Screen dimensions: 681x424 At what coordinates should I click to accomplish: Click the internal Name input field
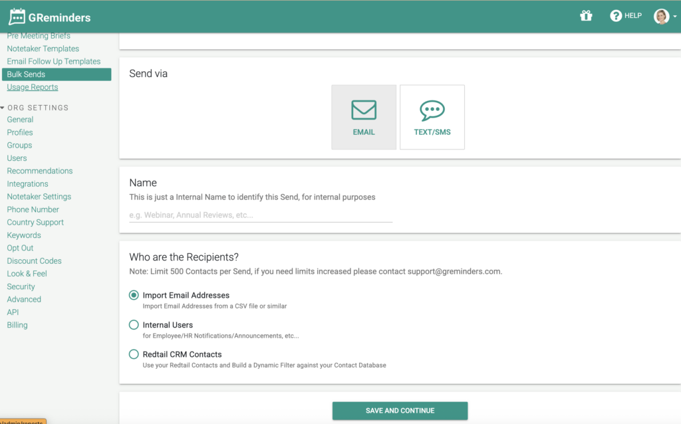259,214
